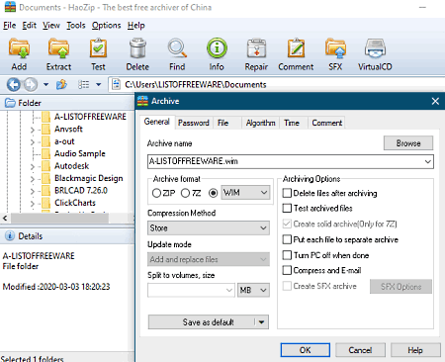The height and width of the screenshot is (362, 445).
Task: Open the View menu
Action: 51,26
